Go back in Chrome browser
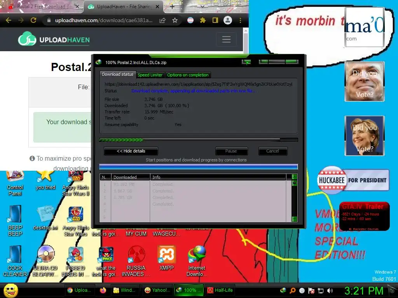 tap(9, 20)
